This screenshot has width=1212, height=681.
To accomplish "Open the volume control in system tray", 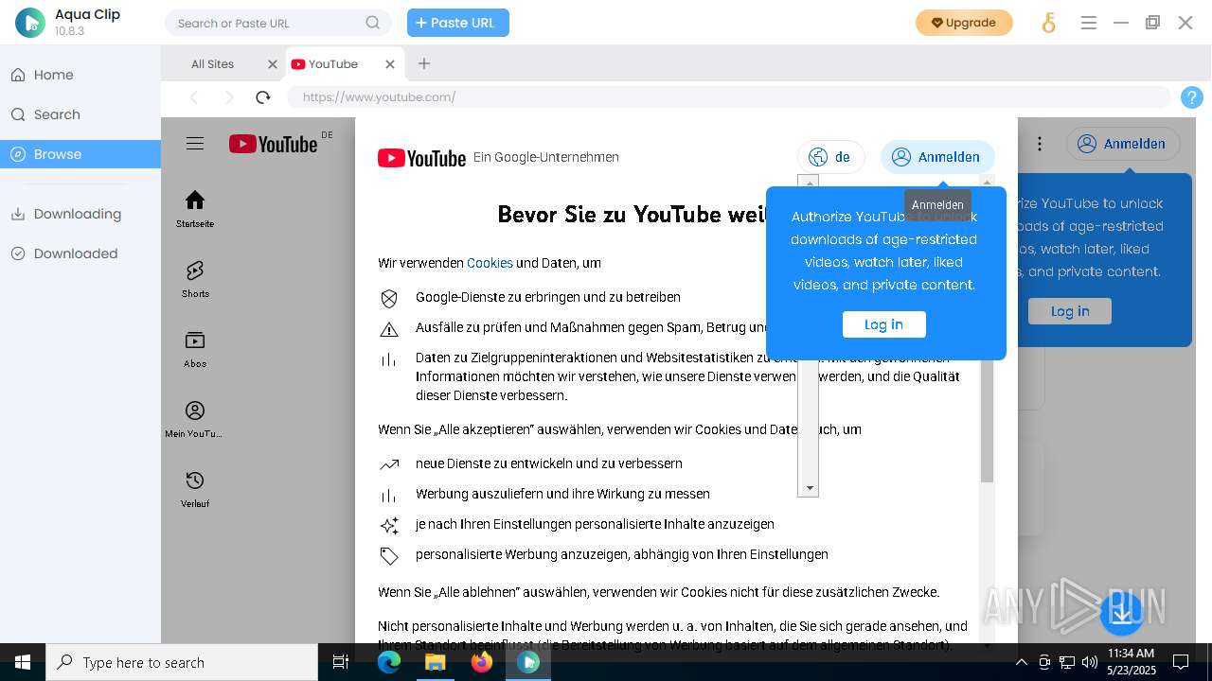I will pyautogui.click(x=1090, y=662).
